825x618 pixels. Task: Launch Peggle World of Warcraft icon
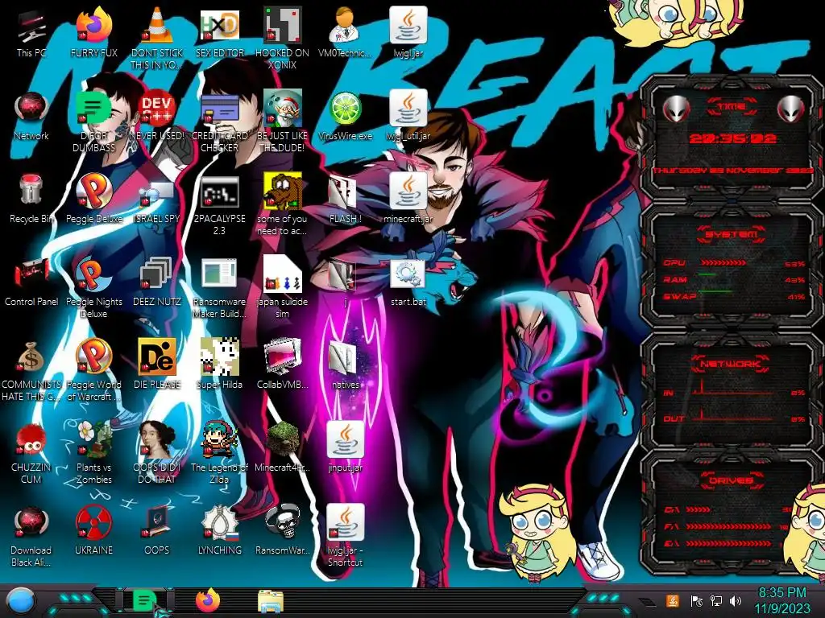(x=93, y=370)
